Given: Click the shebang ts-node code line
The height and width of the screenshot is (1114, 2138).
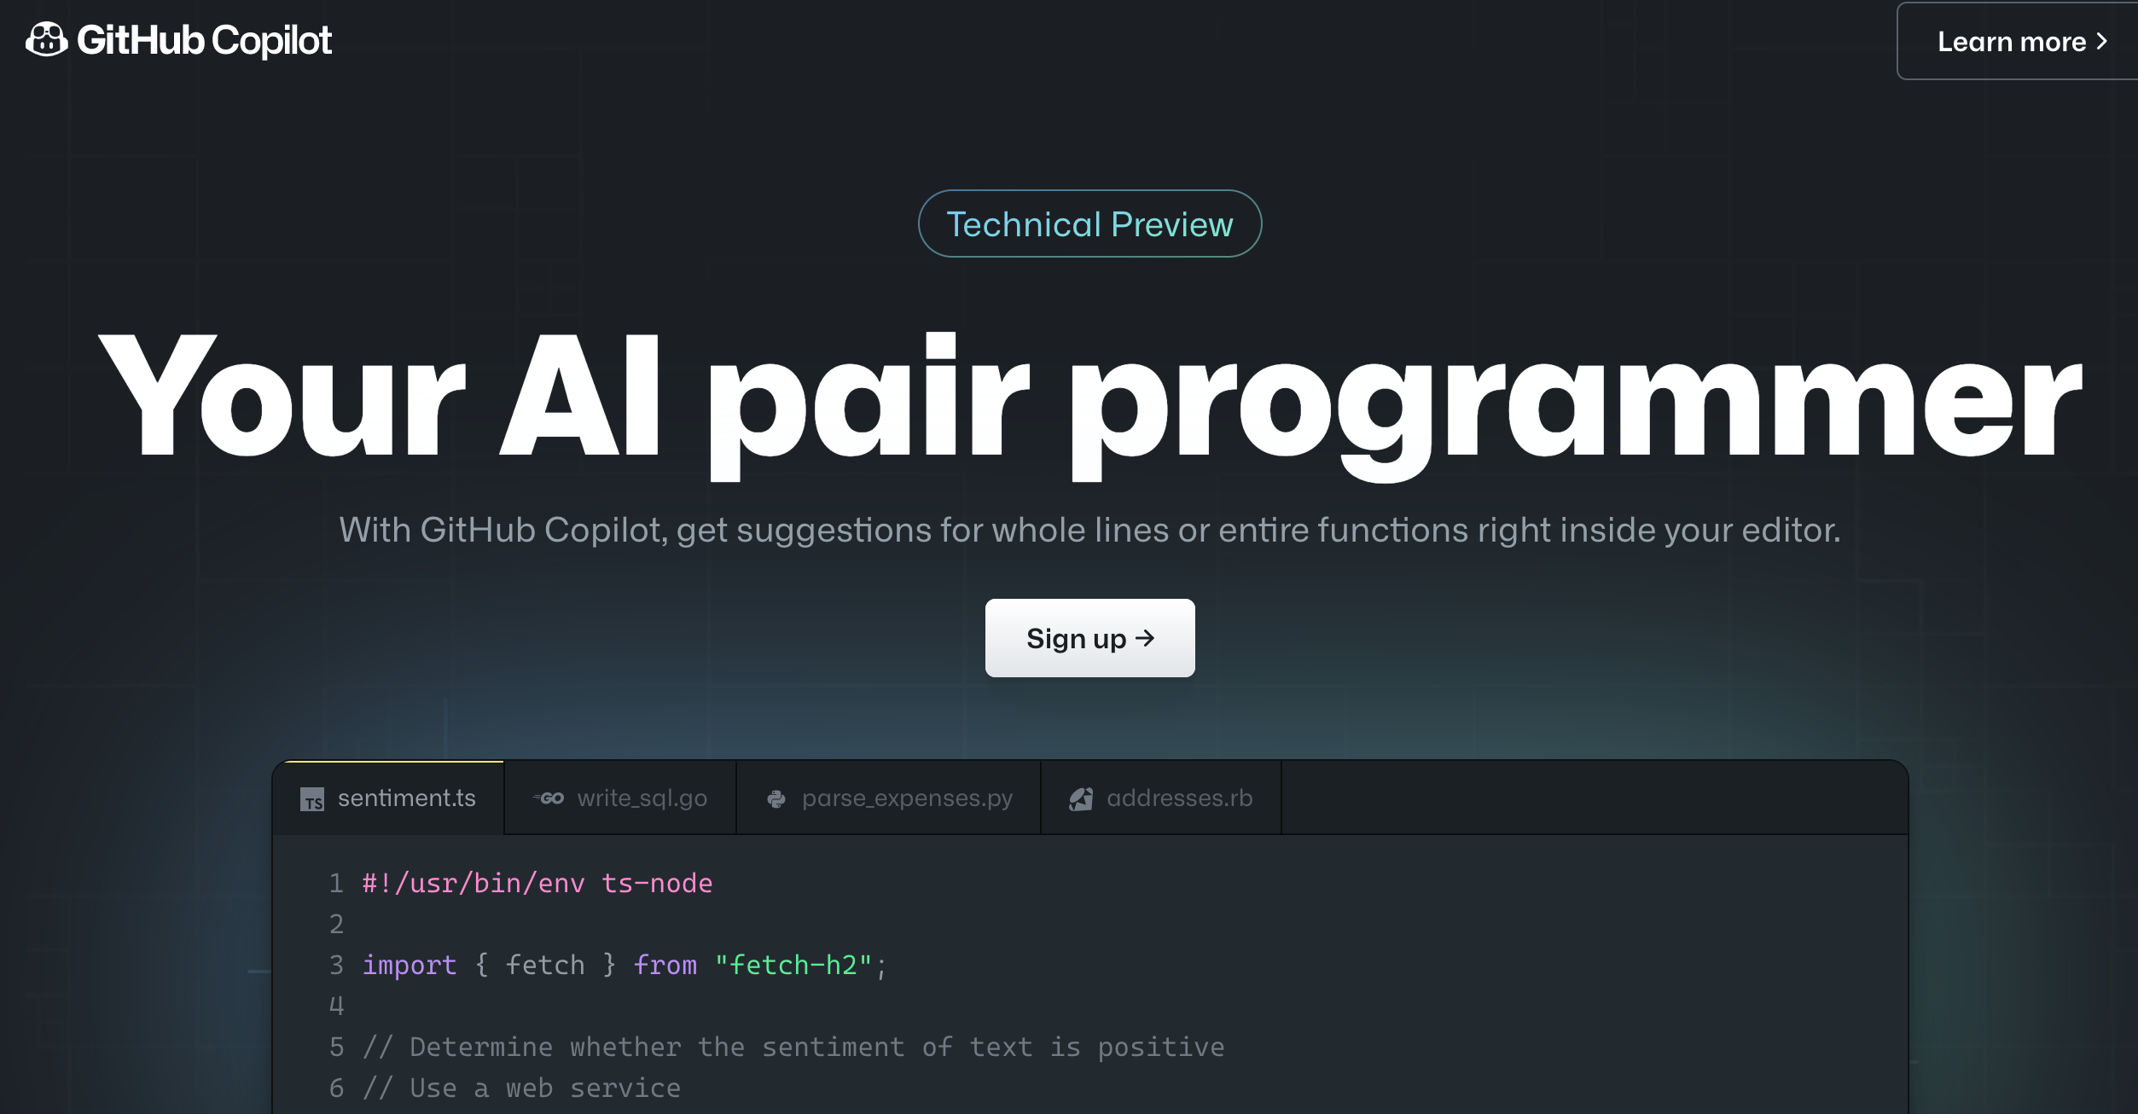Looking at the screenshot, I should click(537, 883).
